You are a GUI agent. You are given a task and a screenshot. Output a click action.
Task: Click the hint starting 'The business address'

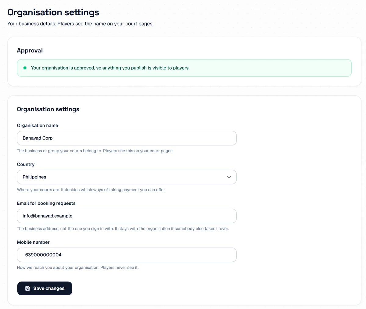123,228
